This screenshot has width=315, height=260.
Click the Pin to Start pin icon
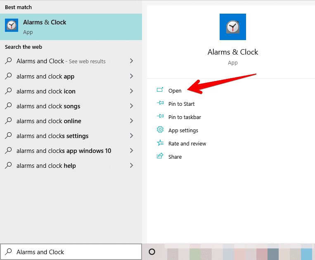pyautogui.click(x=160, y=103)
